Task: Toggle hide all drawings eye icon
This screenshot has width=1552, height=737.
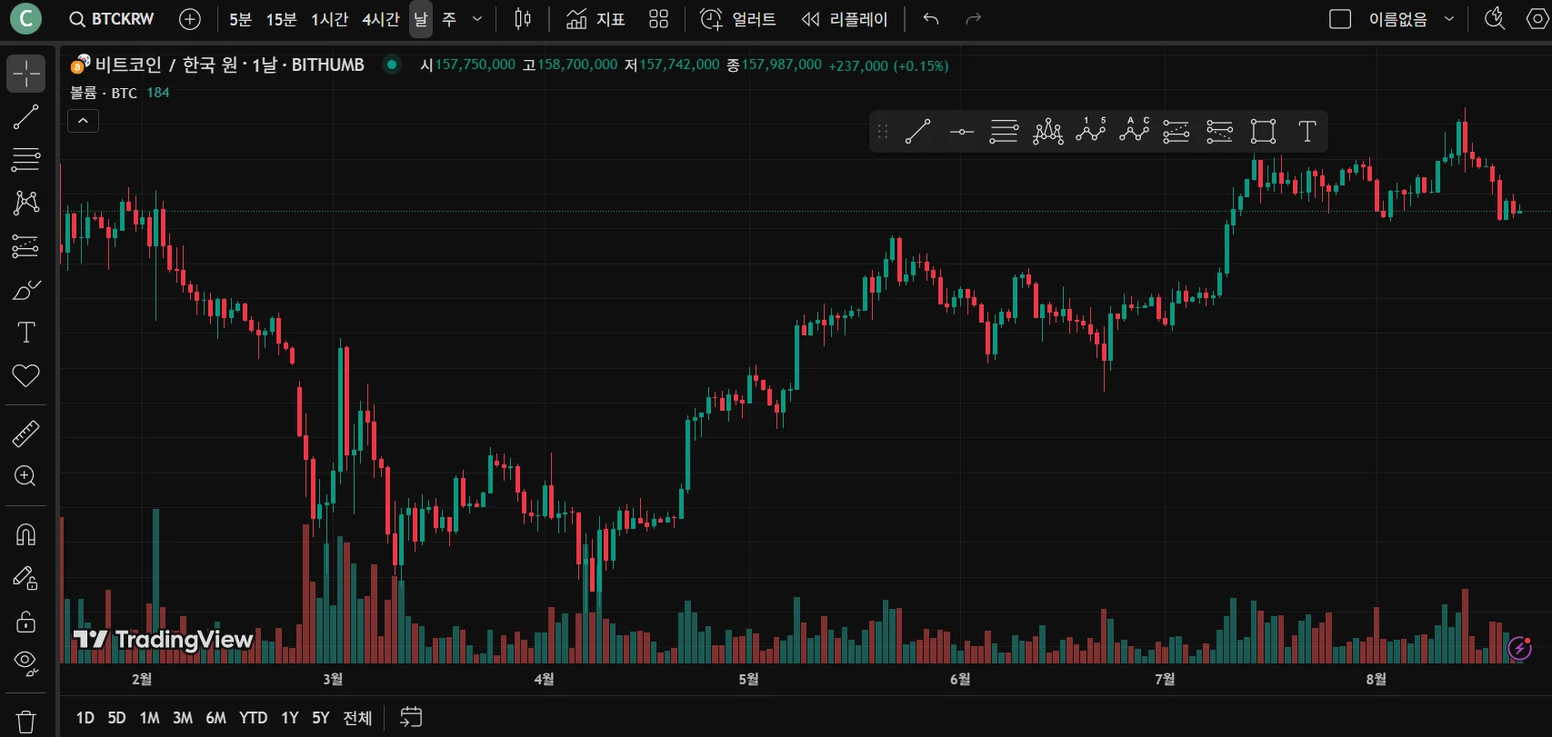Action: tap(25, 663)
